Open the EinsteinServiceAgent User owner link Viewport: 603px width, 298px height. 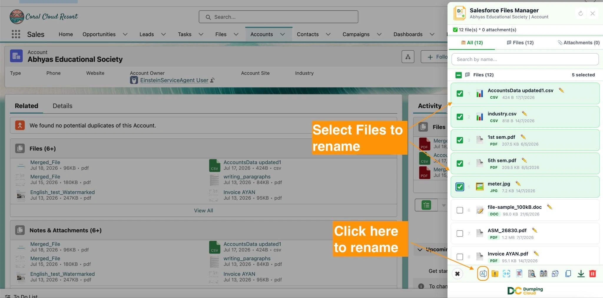tap(174, 80)
